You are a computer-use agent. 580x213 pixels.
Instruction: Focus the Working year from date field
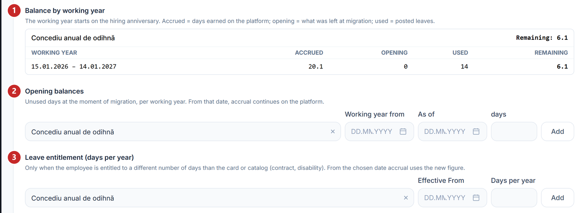379,132
